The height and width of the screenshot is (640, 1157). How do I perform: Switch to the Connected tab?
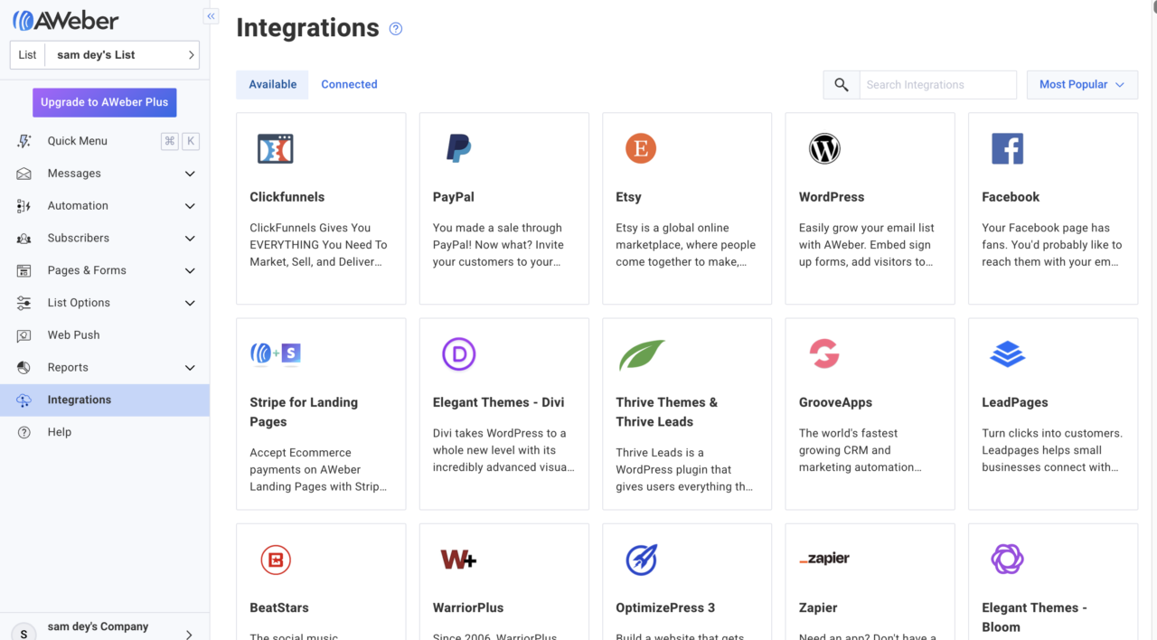click(x=349, y=85)
